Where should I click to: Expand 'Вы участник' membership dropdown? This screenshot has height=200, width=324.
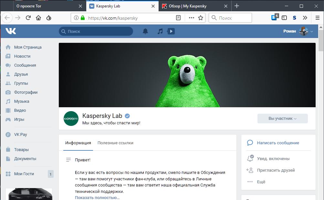pos(282,119)
